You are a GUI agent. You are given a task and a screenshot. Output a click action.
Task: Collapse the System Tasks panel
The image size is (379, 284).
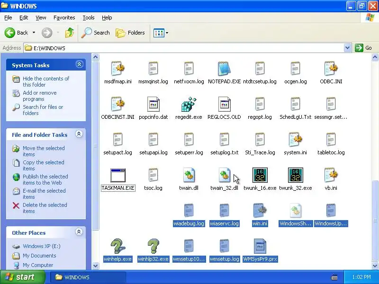(79, 64)
